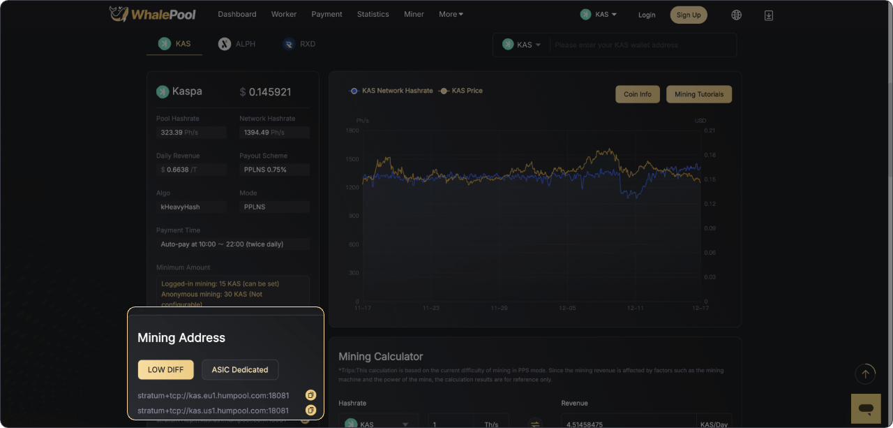Click the Coin Info button

[637, 94]
